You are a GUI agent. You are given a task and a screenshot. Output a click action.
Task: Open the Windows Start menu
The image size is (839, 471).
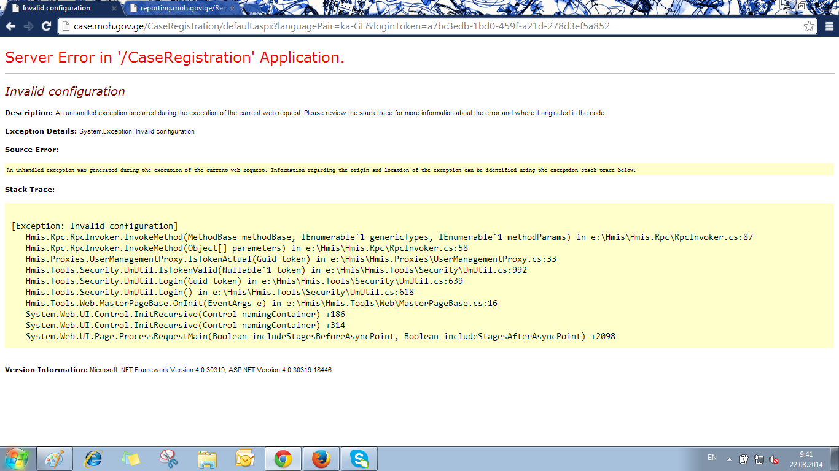(x=17, y=459)
